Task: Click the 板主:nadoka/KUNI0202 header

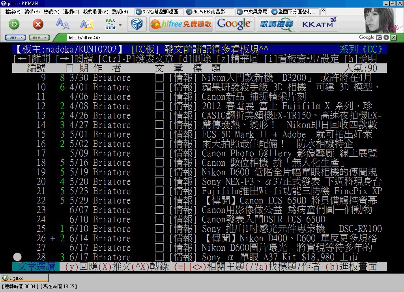Action: [69, 49]
